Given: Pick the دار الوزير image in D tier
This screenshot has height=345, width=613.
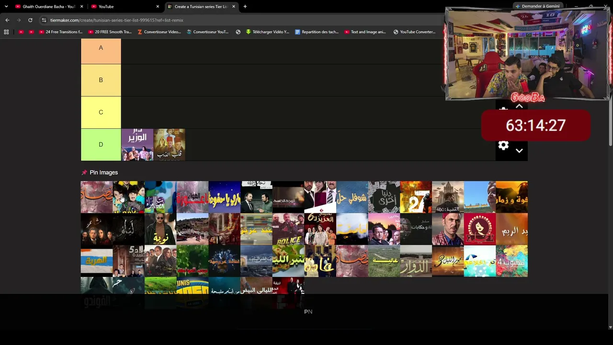Looking at the screenshot, I should [137, 144].
